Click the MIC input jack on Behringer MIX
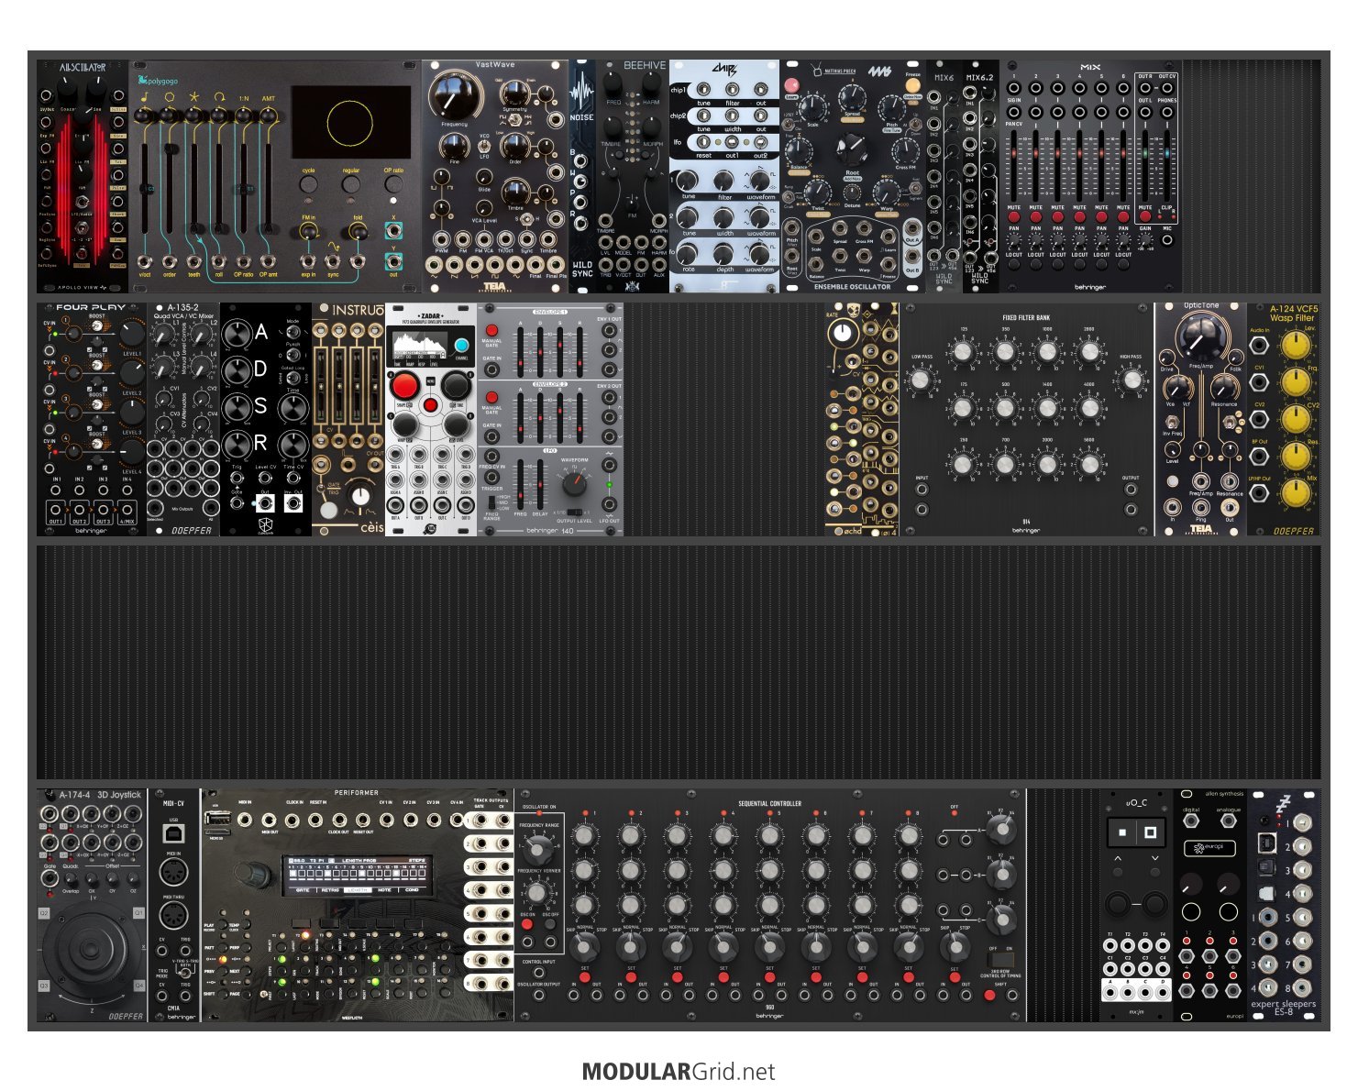Image resolution: width=1358 pixels, height=1091 pixels. (x=1167, y=240)
